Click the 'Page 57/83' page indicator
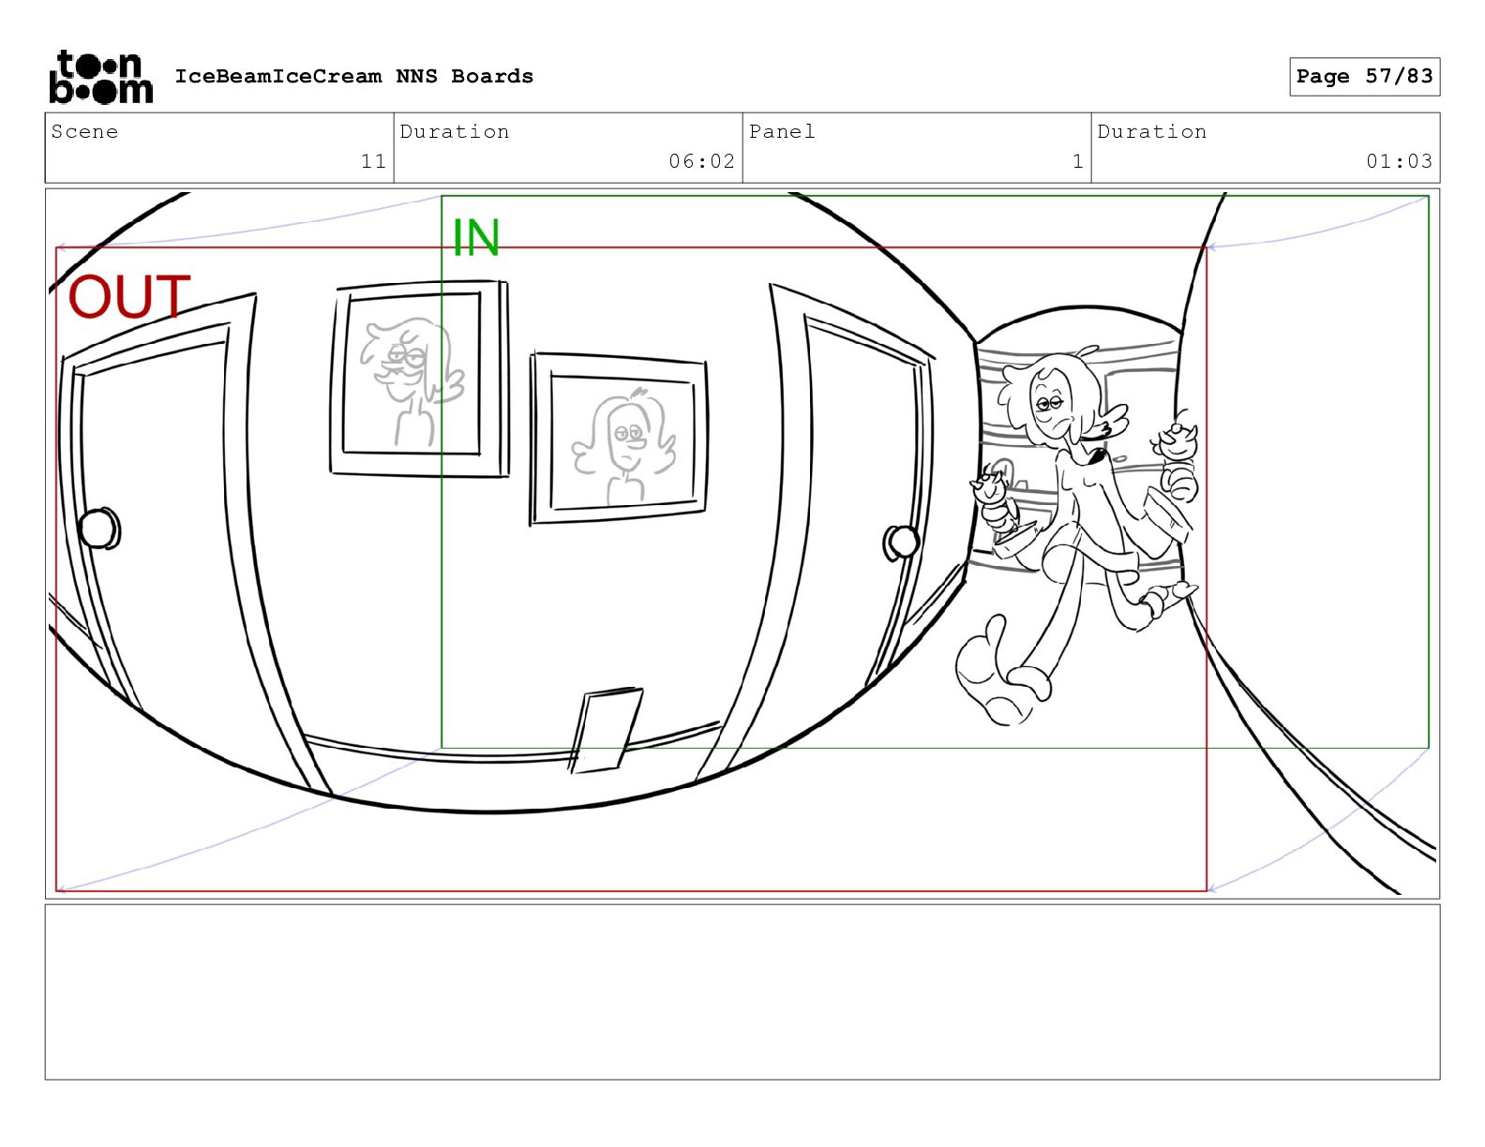 click(x=1364, y=77)
